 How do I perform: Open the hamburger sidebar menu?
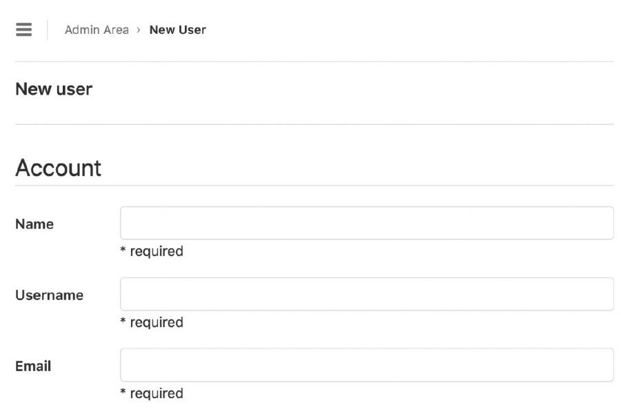point(23,30)
